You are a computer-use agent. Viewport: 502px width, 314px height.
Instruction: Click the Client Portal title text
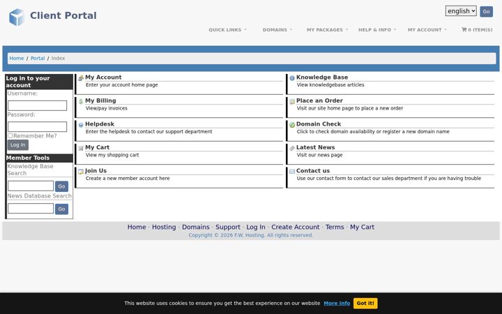(63, 15)
